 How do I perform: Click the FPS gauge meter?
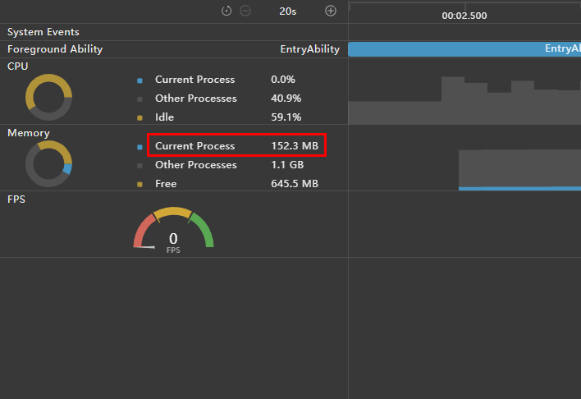[173, 229]
